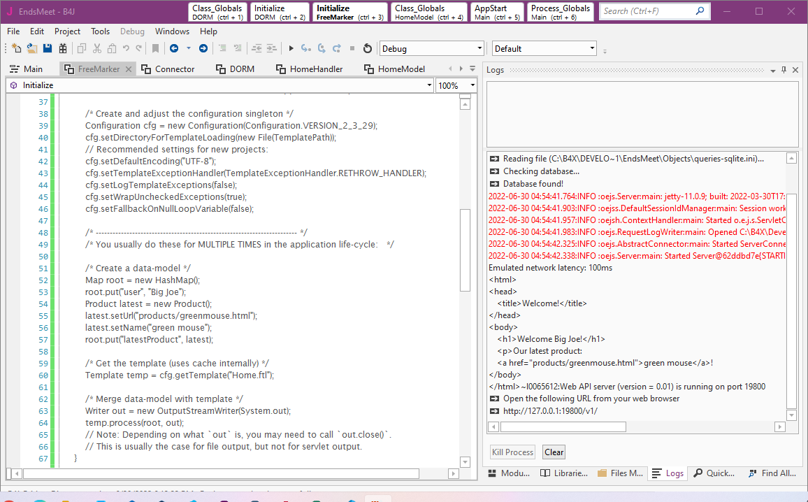The height and width of the screenshot is (502, 808).
Task: Switch to the Libraries Manager bottom tab
Action: [564, 473]
